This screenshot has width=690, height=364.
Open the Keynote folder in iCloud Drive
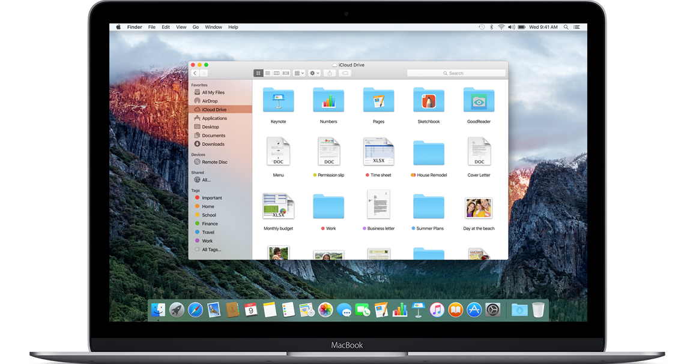coord(278,100)
